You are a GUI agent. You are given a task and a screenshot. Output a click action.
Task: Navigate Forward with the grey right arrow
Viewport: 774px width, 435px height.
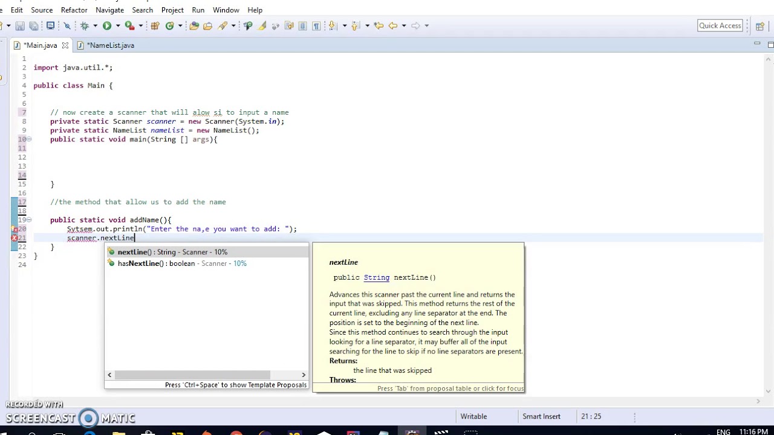pos(415,25)
